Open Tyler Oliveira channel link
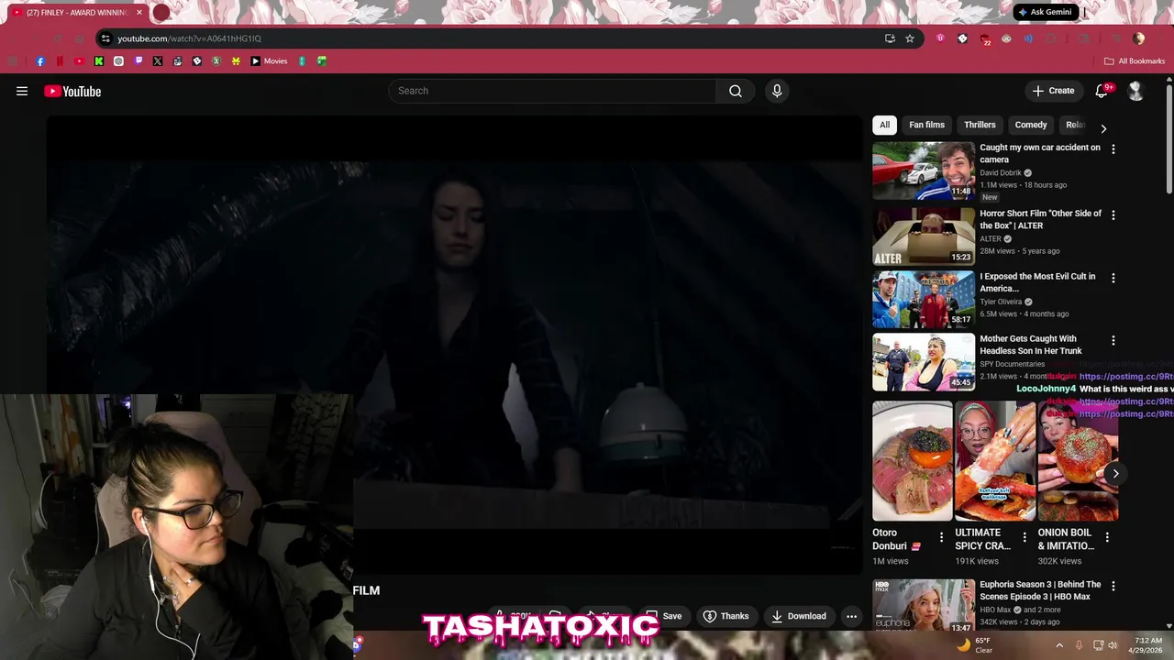The image size is (1174, 660). point(1001,302)
